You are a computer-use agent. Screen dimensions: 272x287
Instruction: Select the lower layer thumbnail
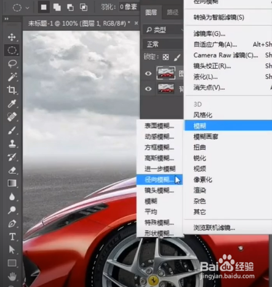166,89
